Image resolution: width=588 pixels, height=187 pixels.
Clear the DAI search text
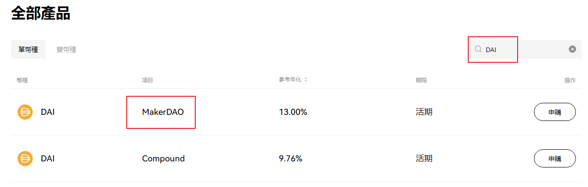(572, 49)
